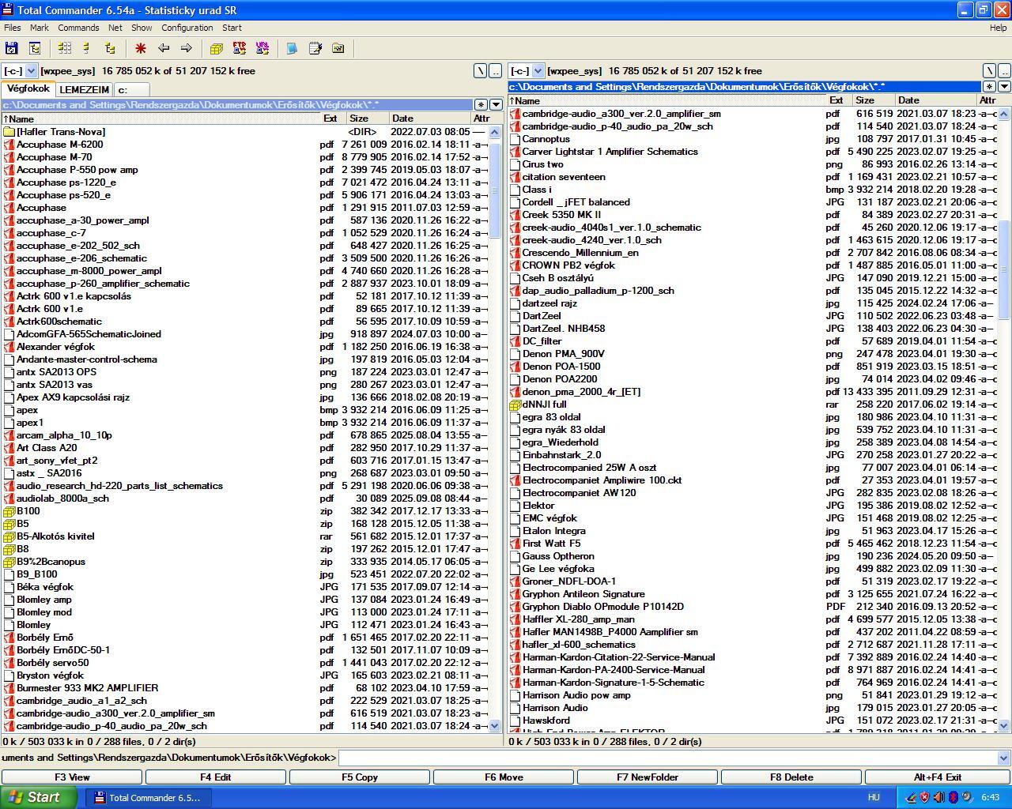This screenshot has height=809, width=1012.
Task: Open right panel favorites asterisk button
Action: point(989,86)
